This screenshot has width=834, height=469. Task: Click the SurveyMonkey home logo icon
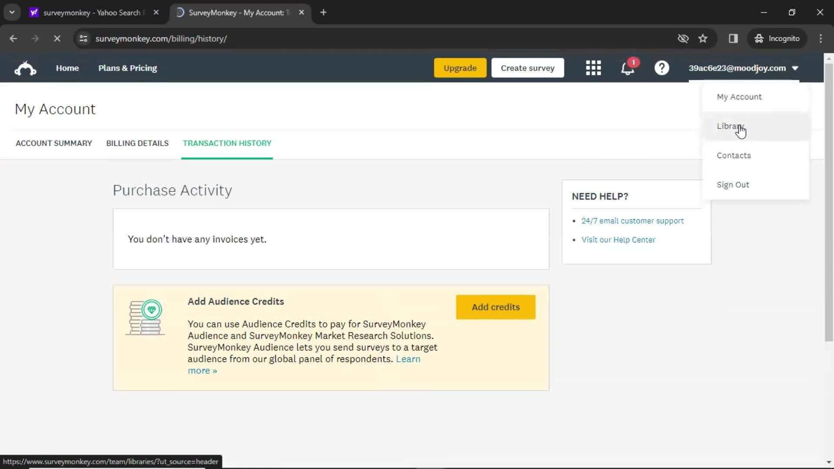pyautogui.click(x=25, y=68)
